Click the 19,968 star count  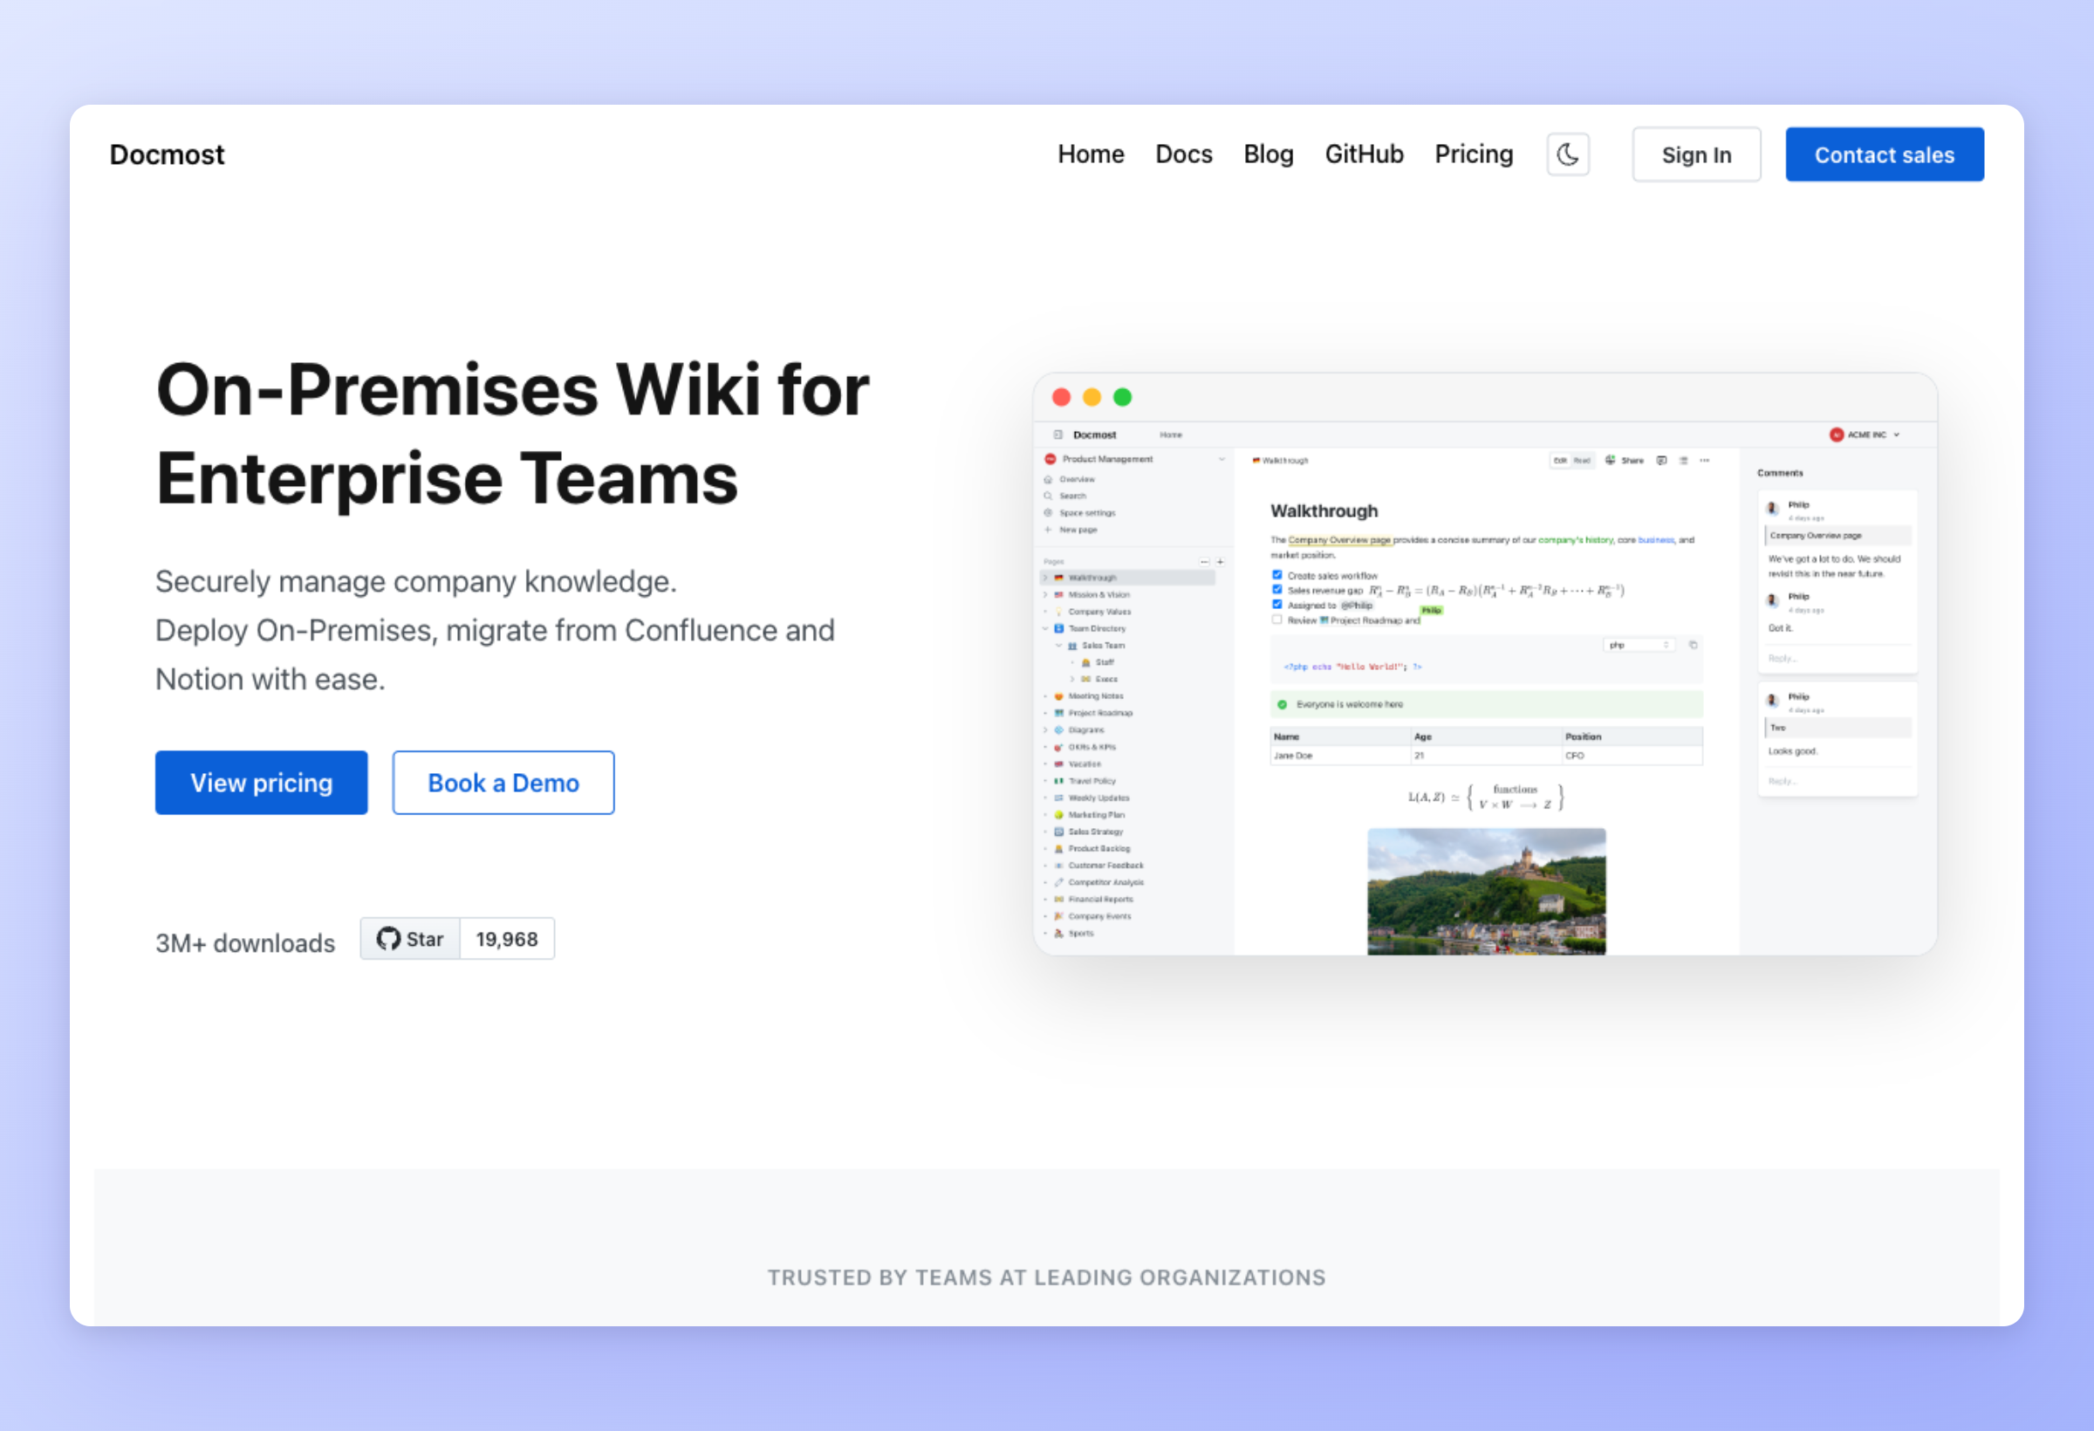[506, 939]
